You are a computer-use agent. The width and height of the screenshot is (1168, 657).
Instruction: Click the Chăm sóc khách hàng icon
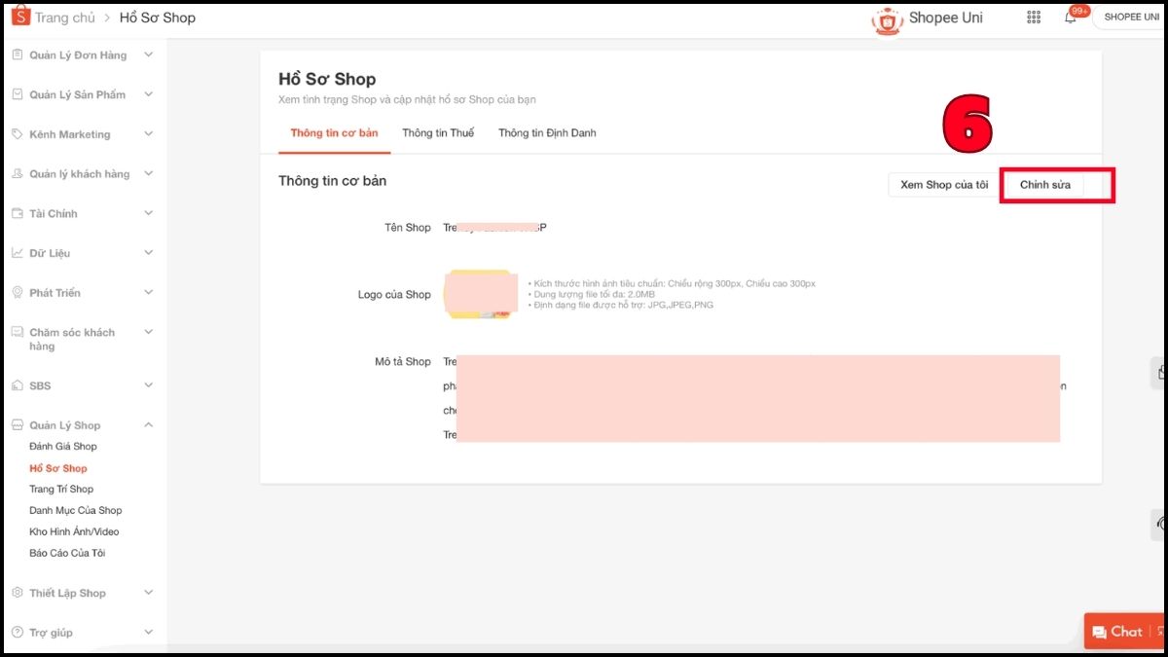coord(17,333)
